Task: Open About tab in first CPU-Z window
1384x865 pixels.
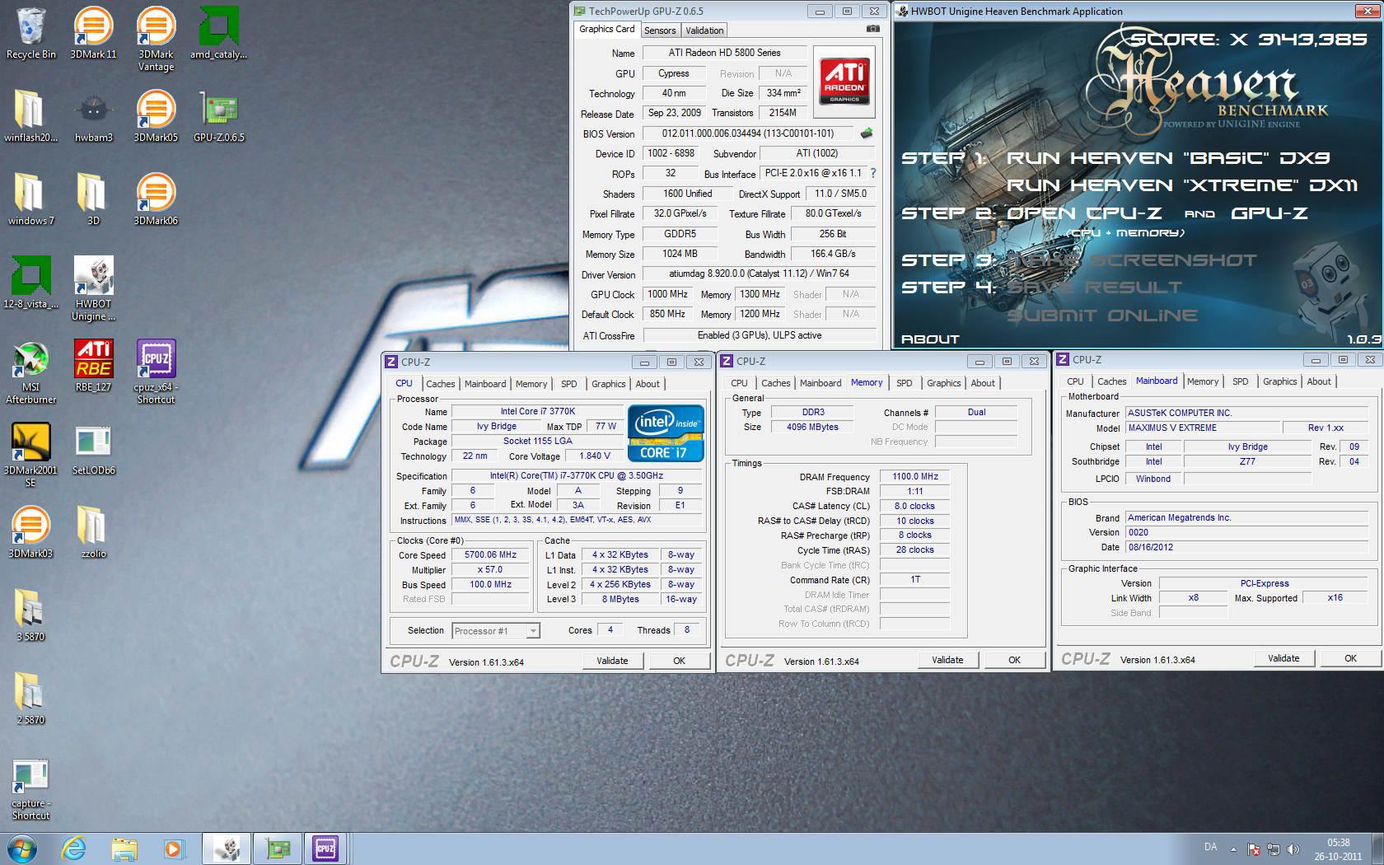Action: tap(648, 384)
